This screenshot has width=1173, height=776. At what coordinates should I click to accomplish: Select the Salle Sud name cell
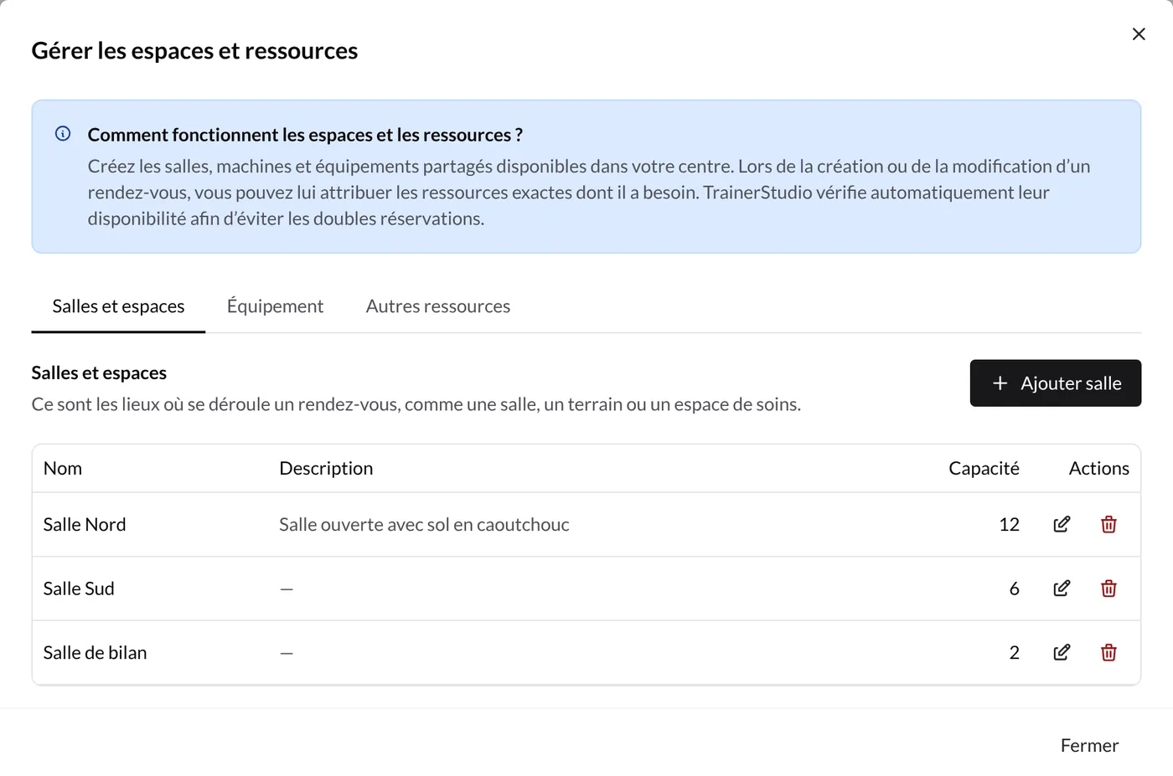click(79, 588)
